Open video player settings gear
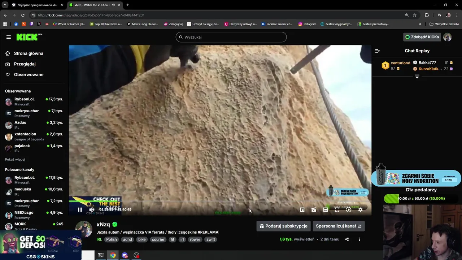This screenshot has height=260, width=462. (360, 209)
